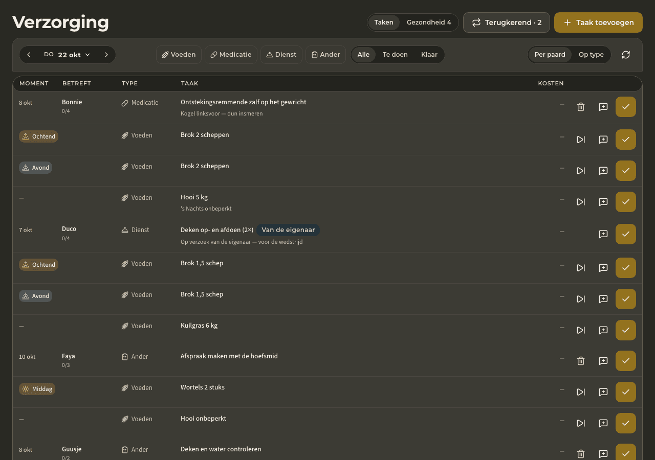This screenshot has width=655, height=460.
Task: Select the Duco horse name
Action: [x=69, y=229]
